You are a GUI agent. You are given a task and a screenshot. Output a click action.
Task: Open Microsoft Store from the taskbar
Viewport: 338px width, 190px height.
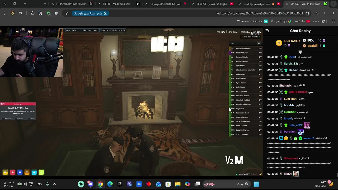[x=168, y=184]
